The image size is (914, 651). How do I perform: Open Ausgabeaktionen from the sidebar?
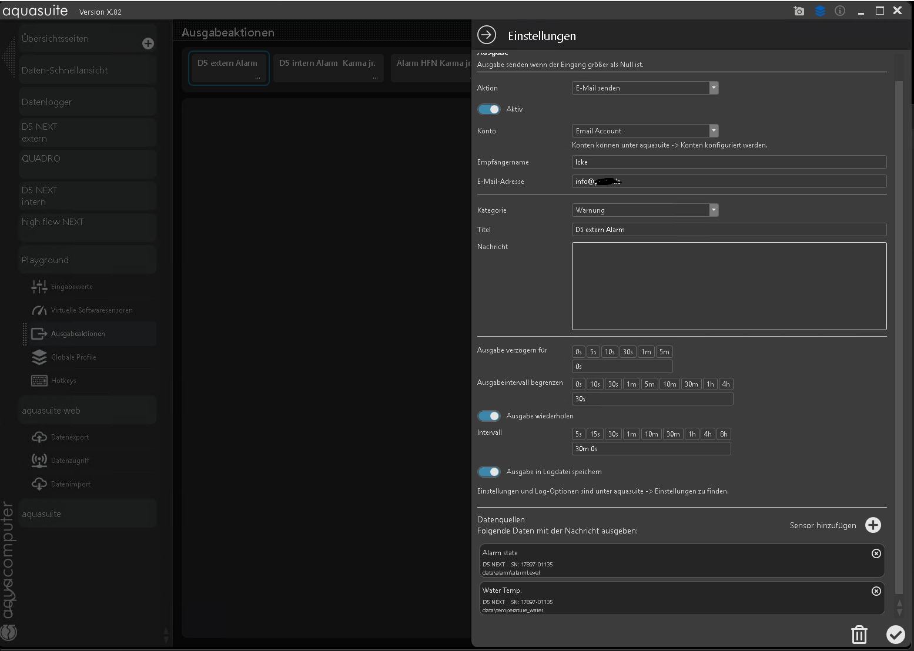(x=92, y=334)
